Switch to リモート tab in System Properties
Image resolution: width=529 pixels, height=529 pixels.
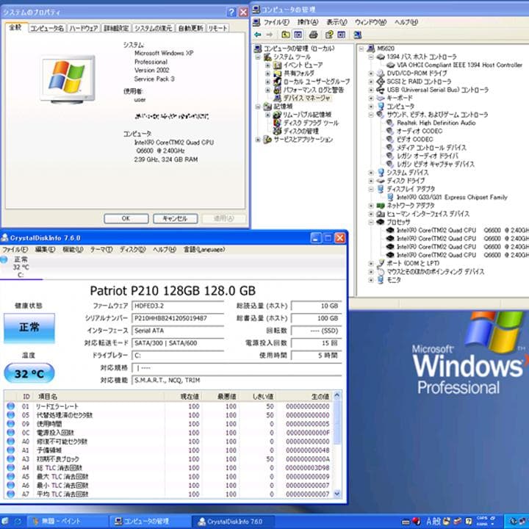[x=217, y=29]
